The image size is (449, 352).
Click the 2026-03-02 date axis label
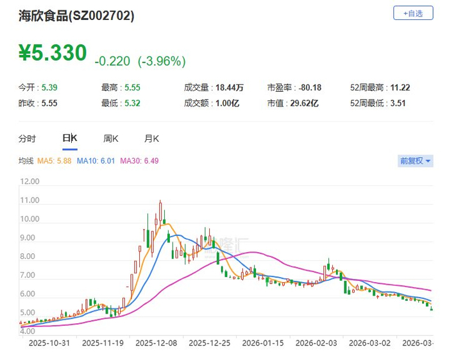coord(369,343)
